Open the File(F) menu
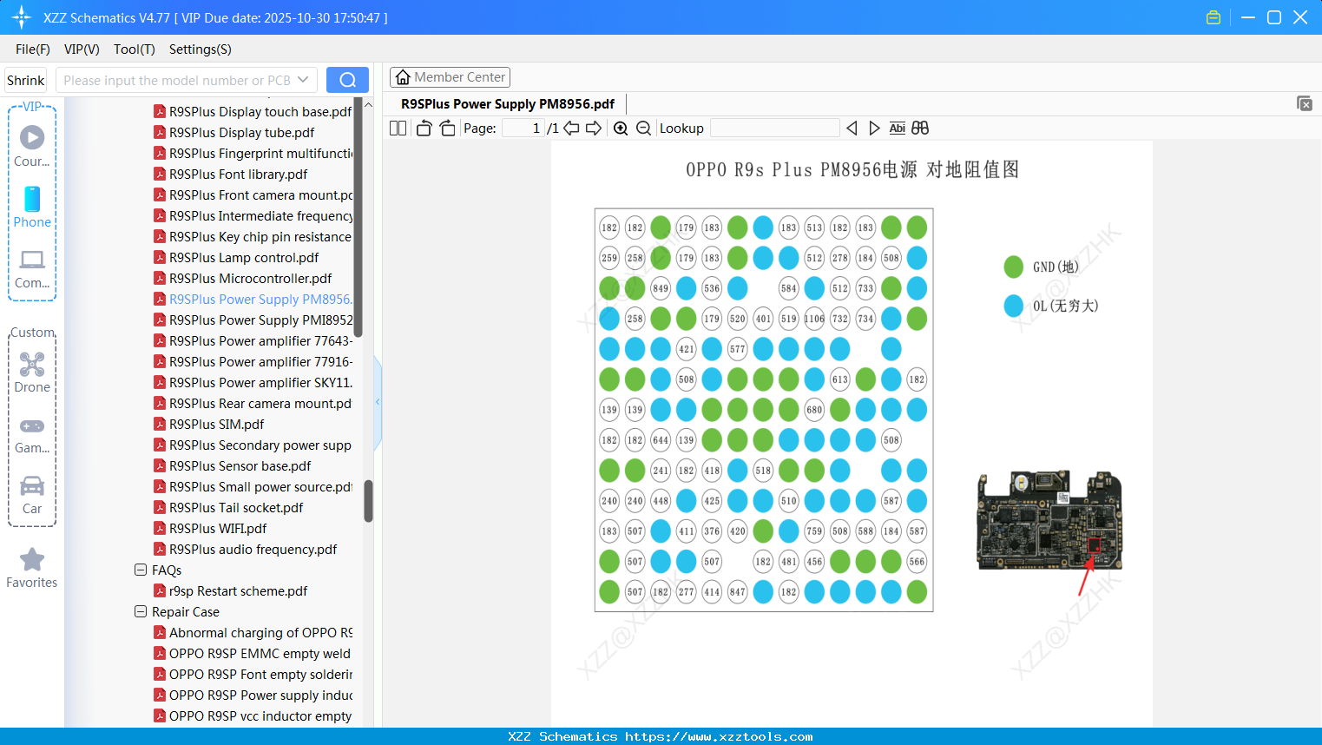The image size is (1322, 745). [33, 49]
